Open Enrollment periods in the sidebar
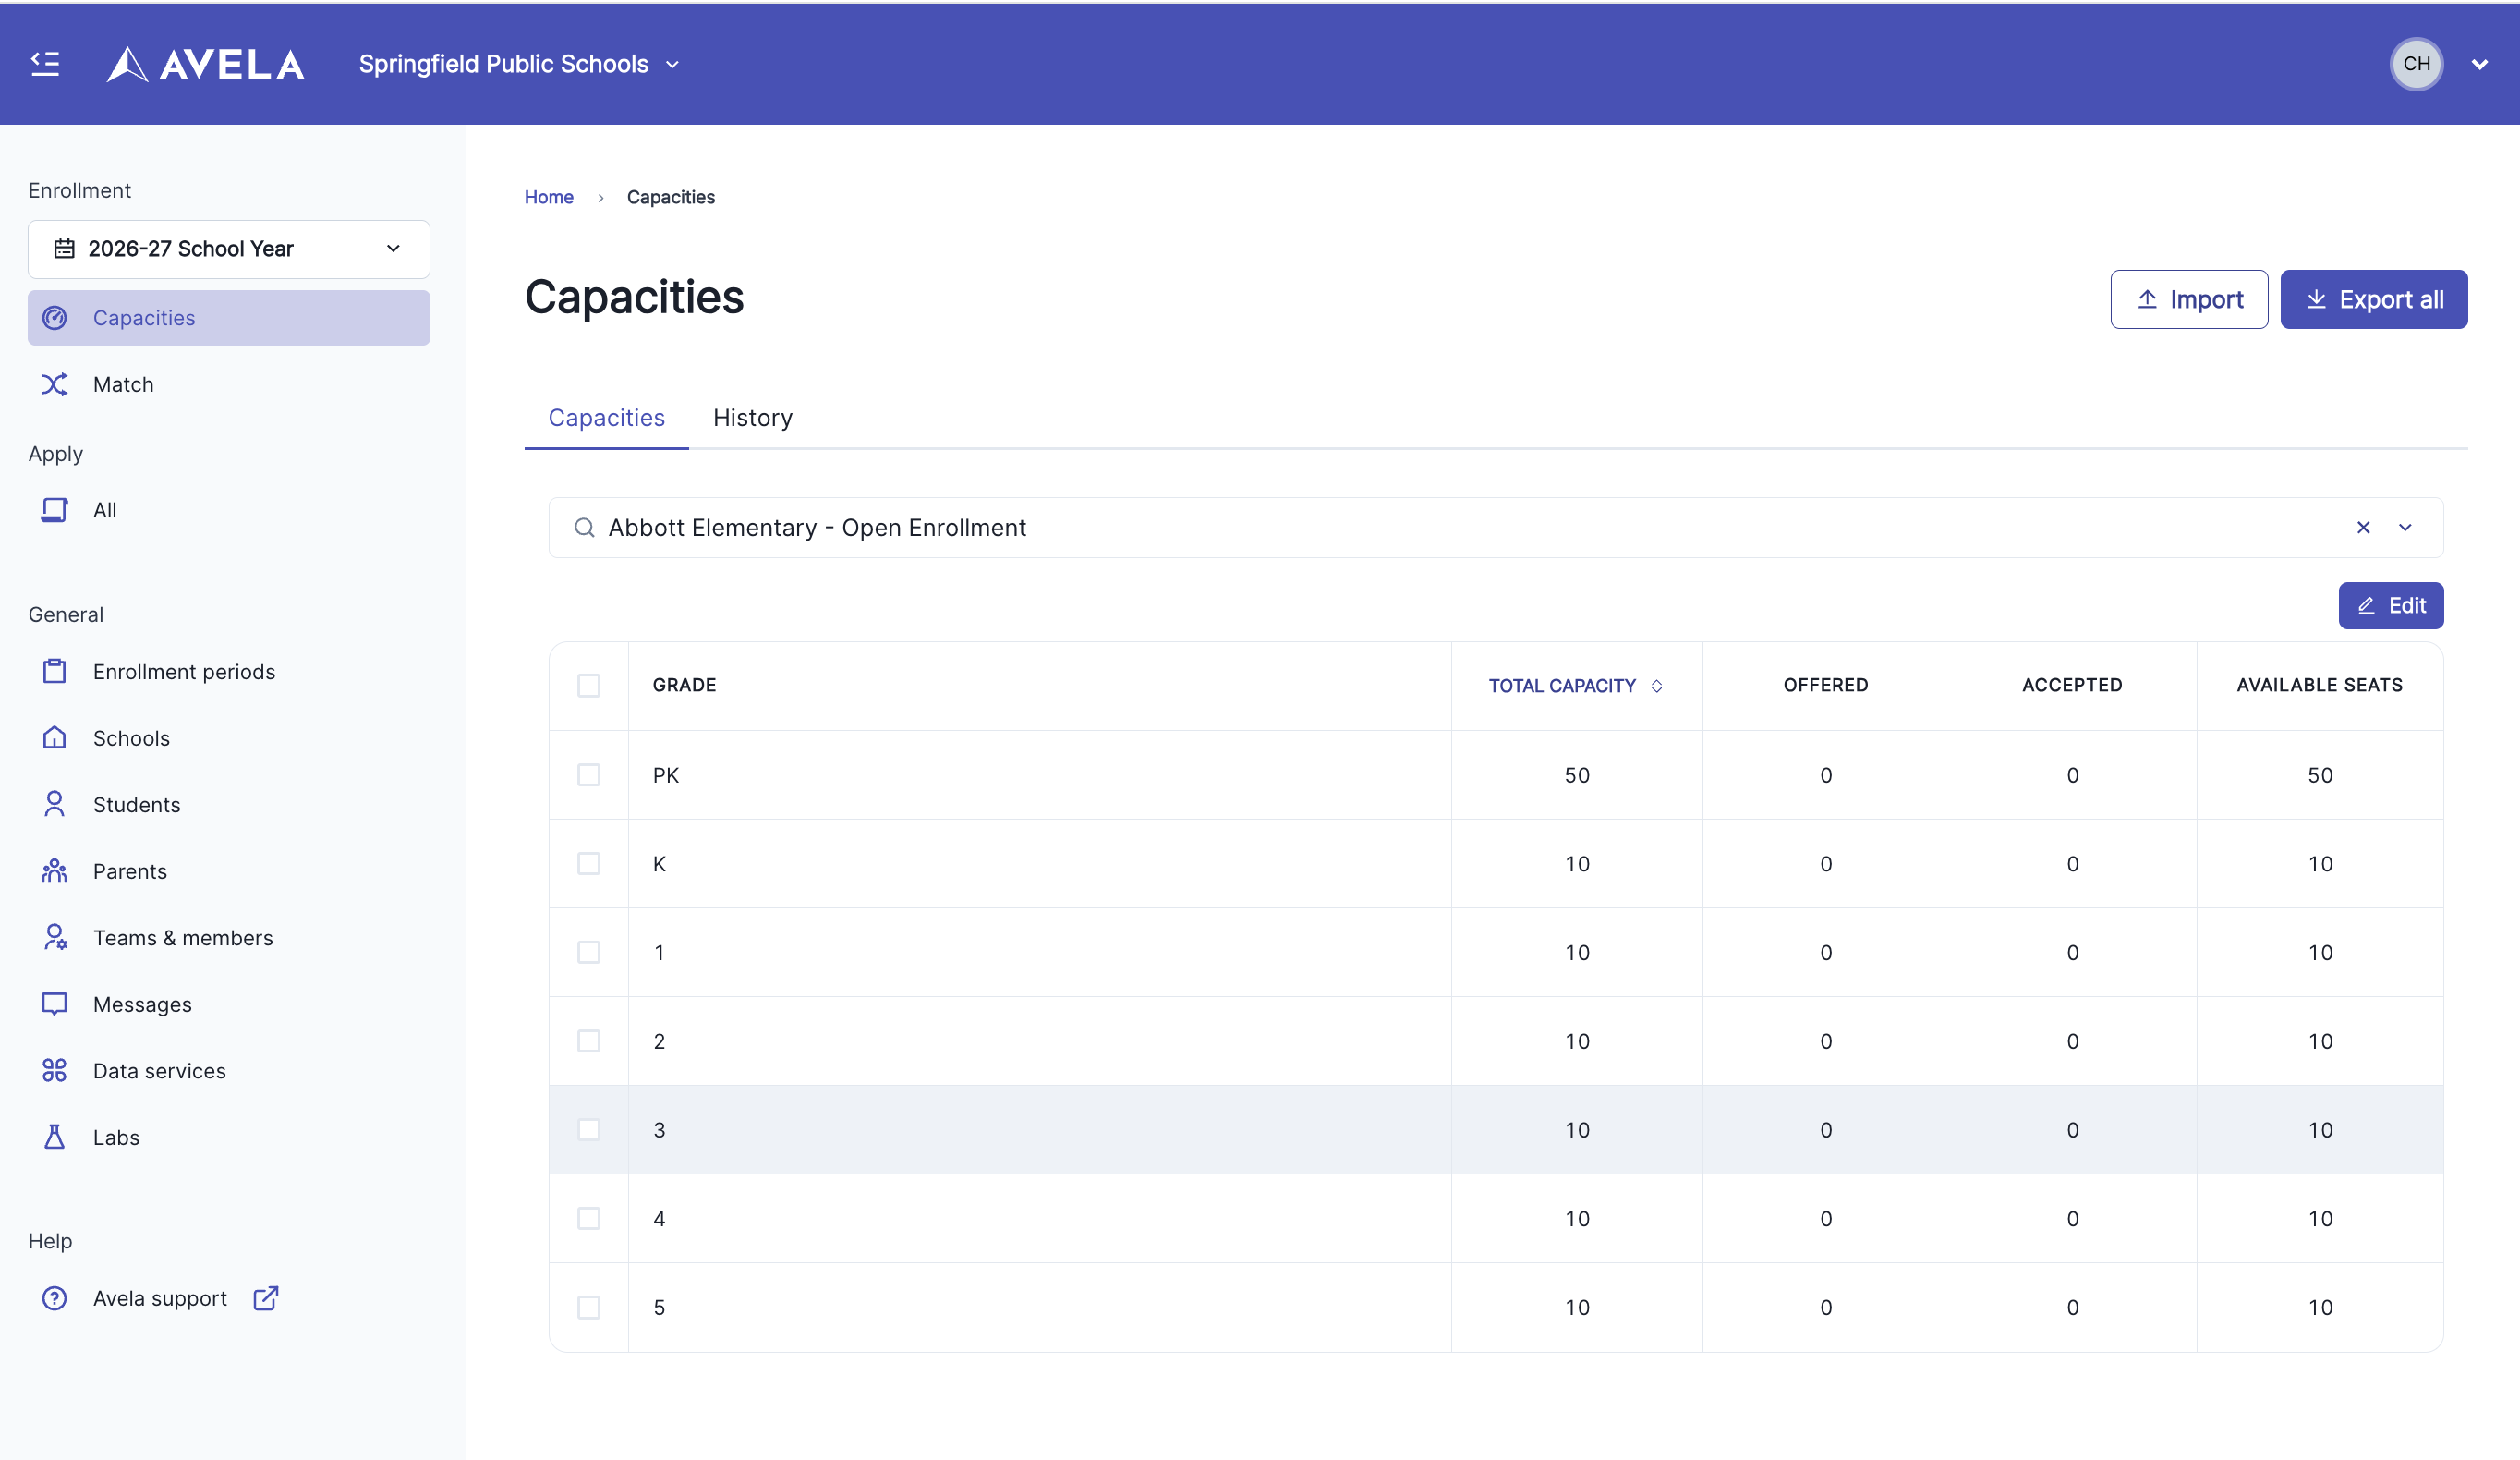The height and width of the screenshot is (1460, 2520). (x=184, y=672)
